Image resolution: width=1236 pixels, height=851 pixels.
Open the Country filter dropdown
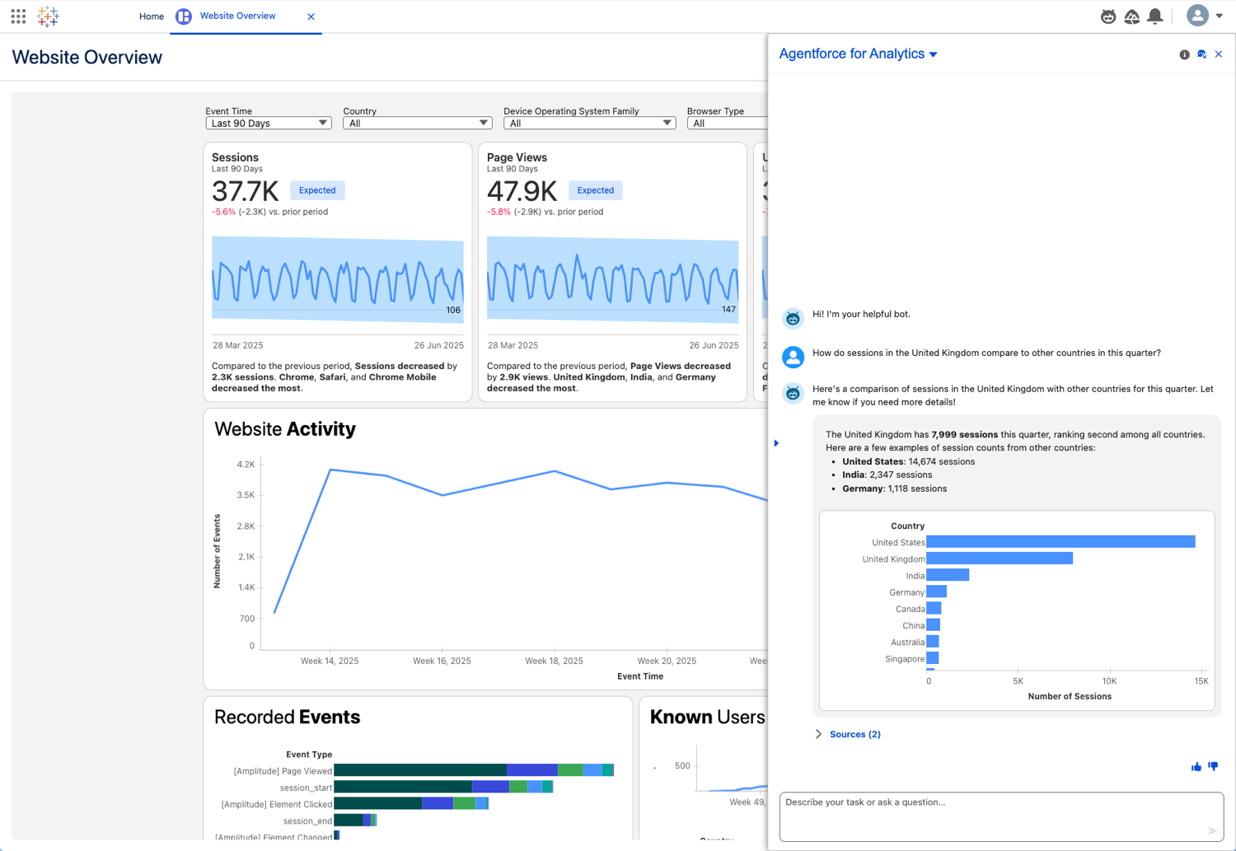417,123
